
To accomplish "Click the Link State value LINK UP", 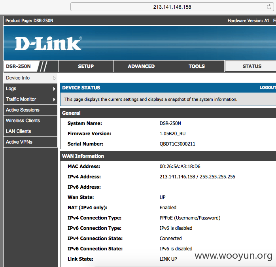I will [x=168, y=259].
